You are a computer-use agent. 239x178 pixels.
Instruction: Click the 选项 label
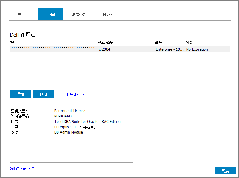(15, 132)
